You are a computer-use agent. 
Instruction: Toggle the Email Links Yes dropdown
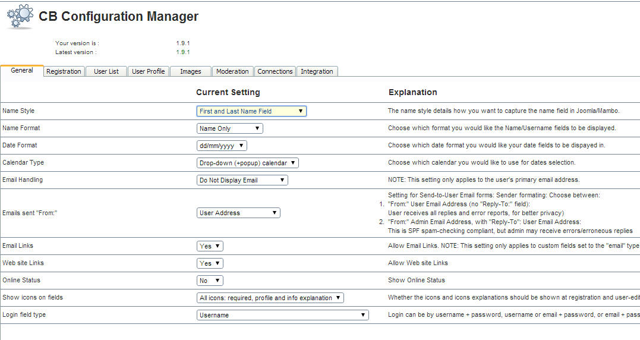coord(210,246)
